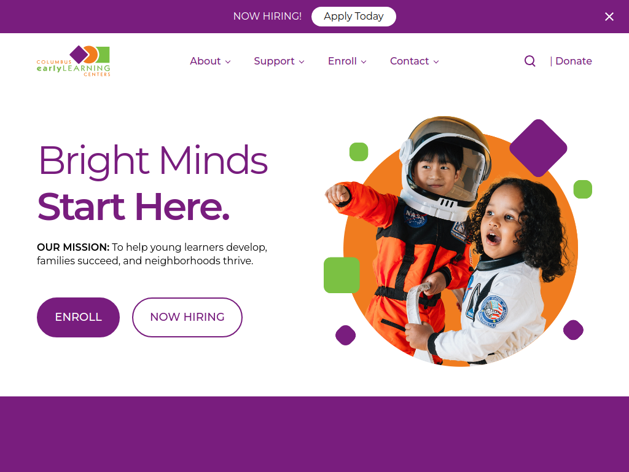Expand the About menu chevron
The width and height of the screenshot is (629, 472).
228,62
